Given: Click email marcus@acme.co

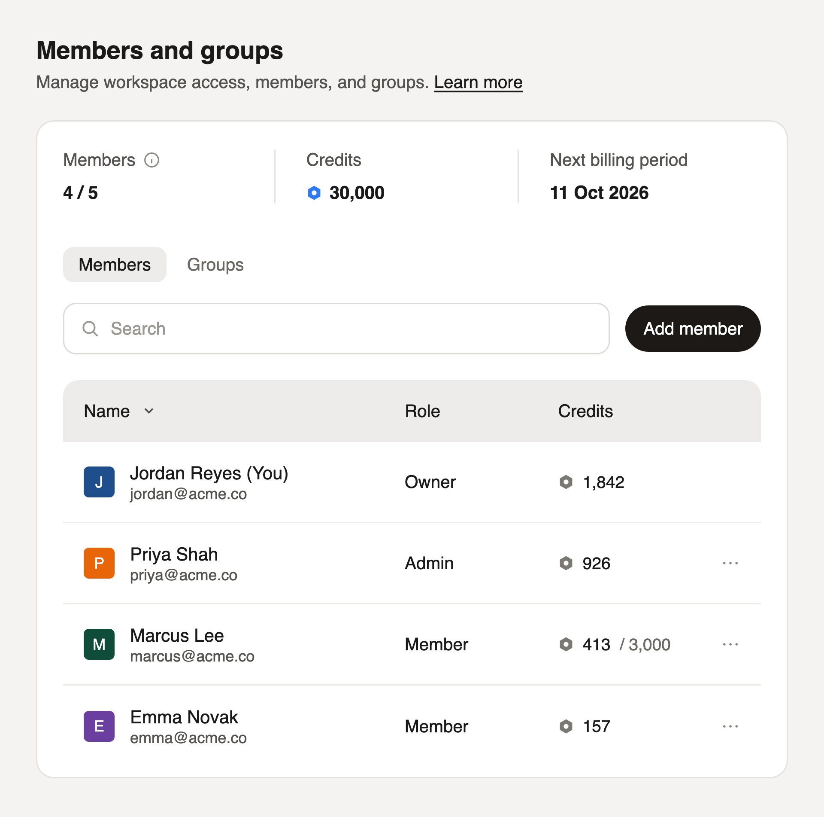Looking at the screenshot, I should [x=192, y=656].
